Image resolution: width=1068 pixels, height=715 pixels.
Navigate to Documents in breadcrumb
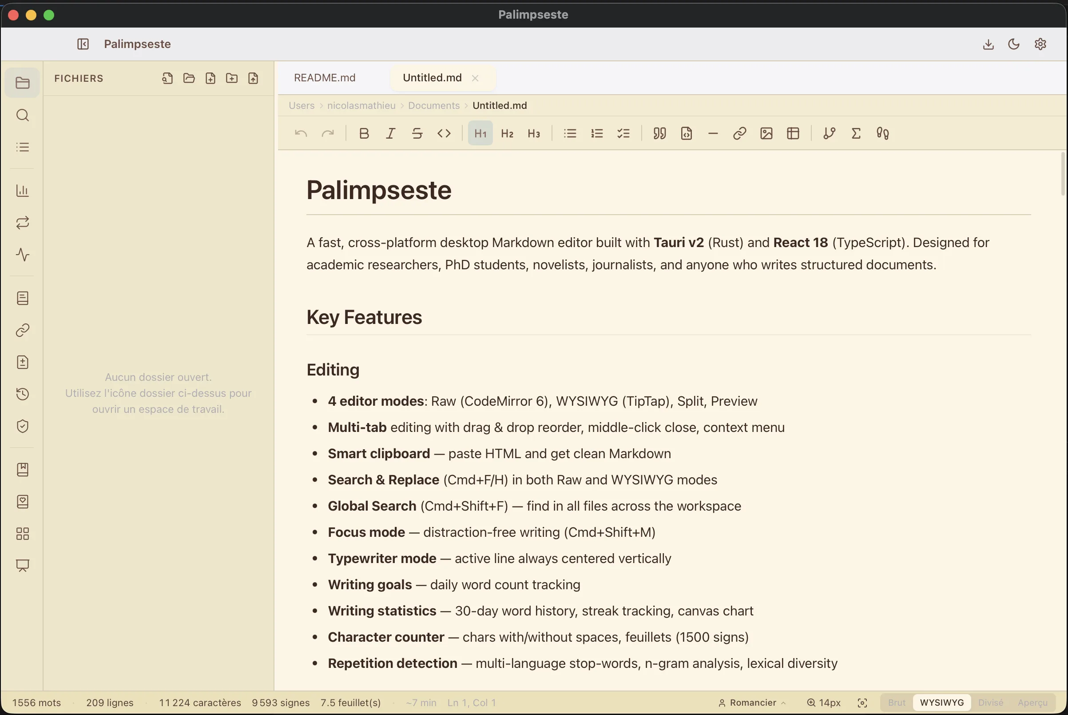(x=434, y=106)
